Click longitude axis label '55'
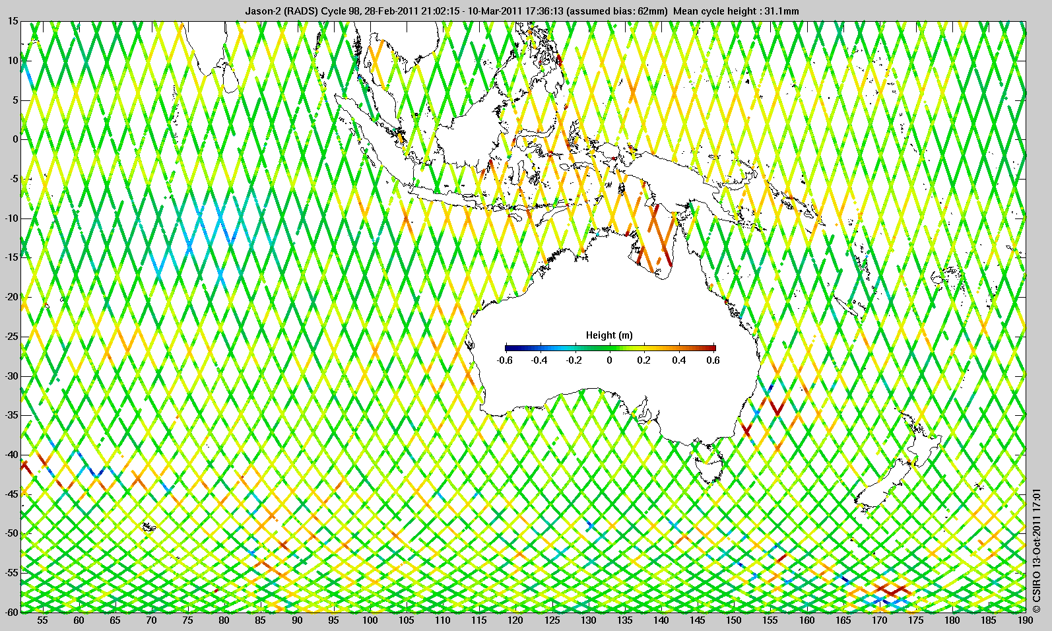Image resolution: width=1052 pixels, height=631 pixels. 42,620
